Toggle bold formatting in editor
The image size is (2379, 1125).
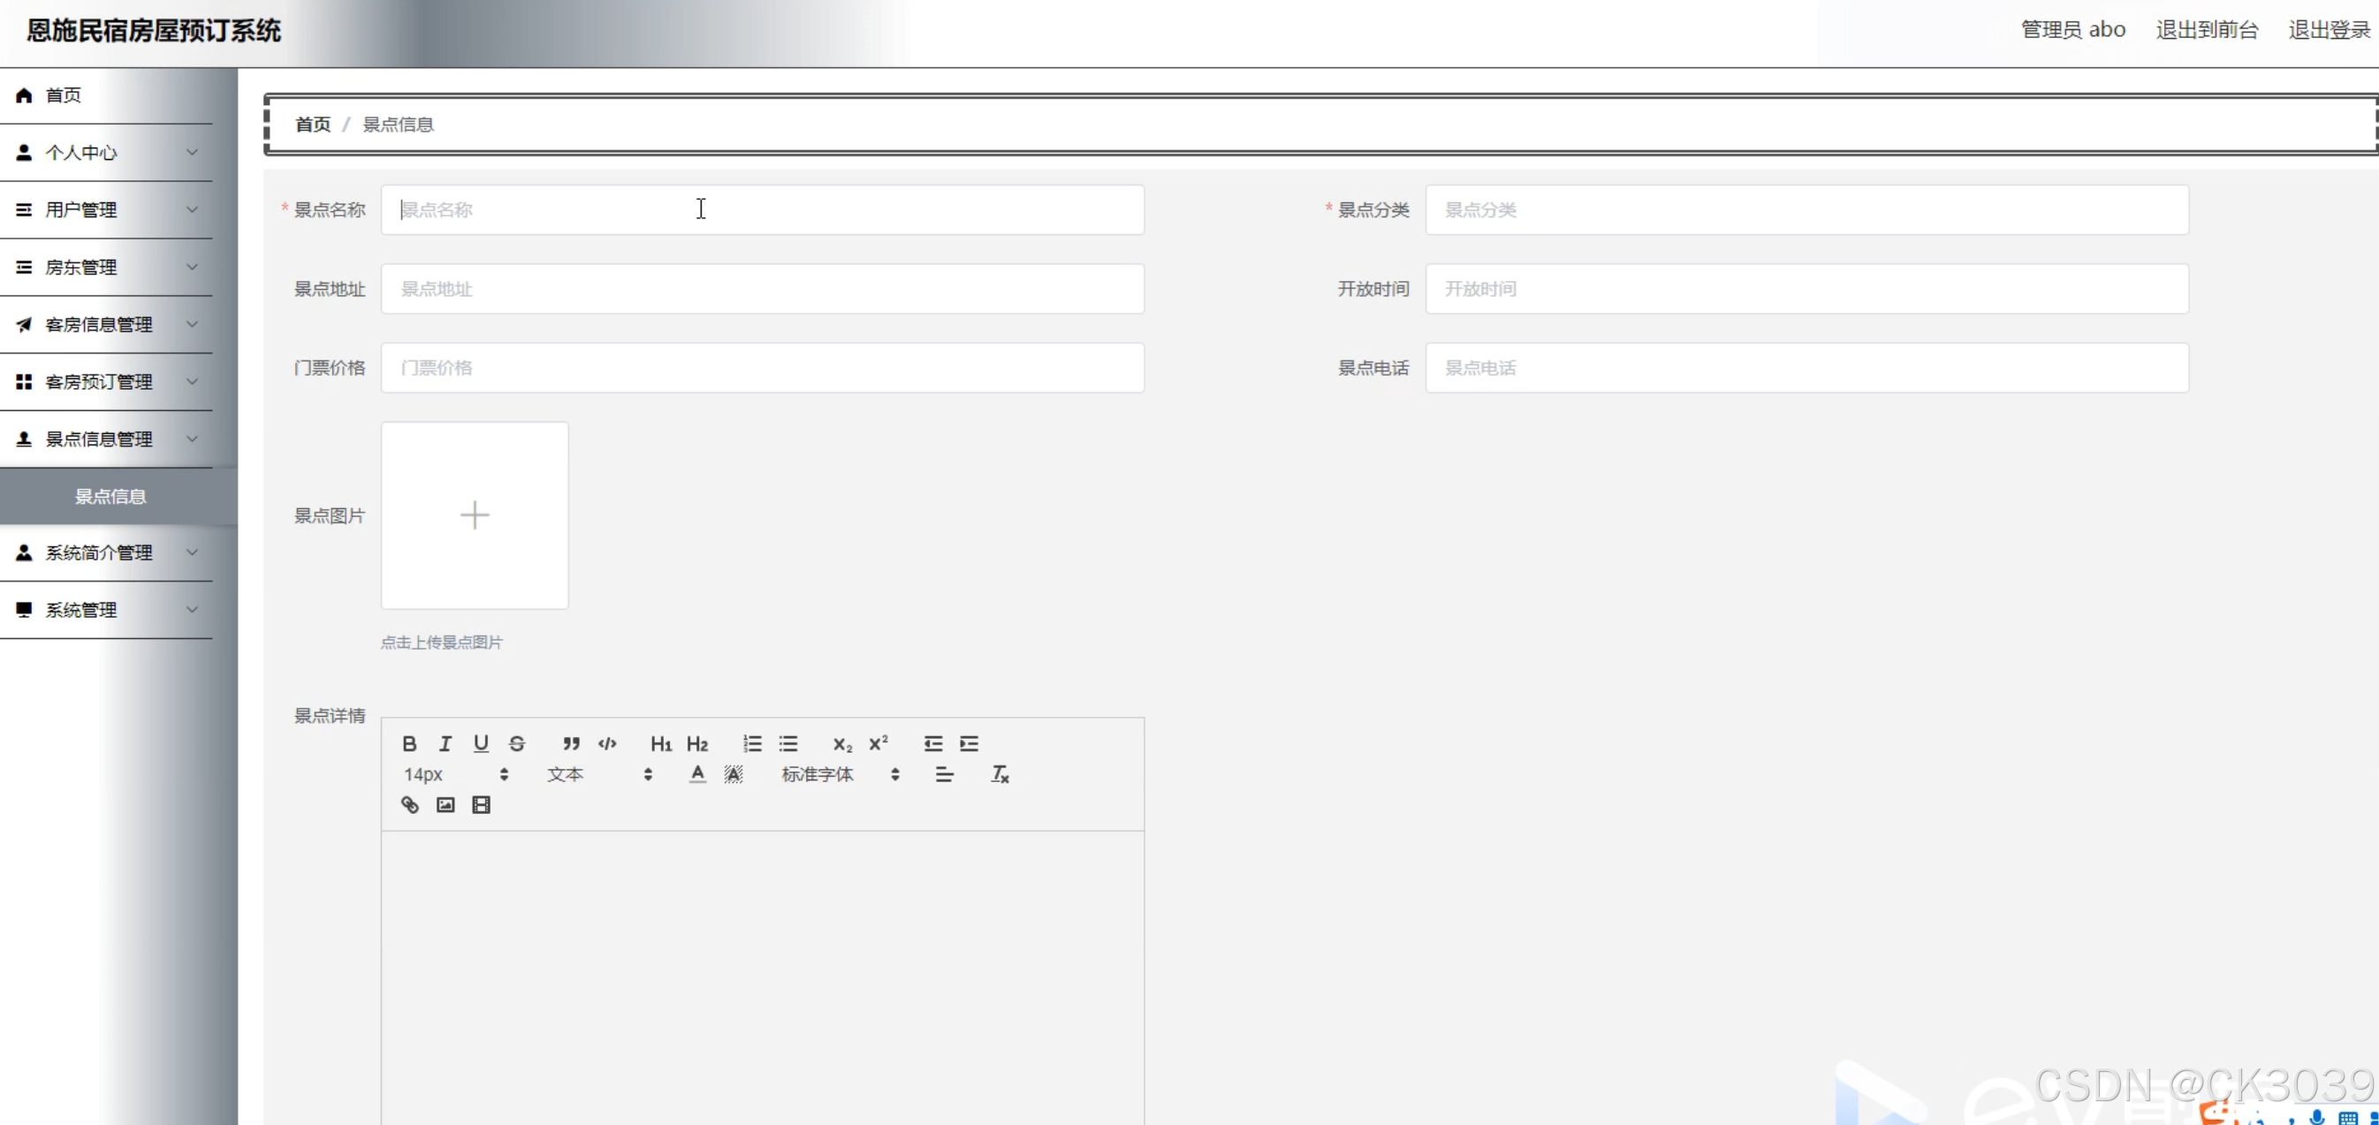coord(409,743)
